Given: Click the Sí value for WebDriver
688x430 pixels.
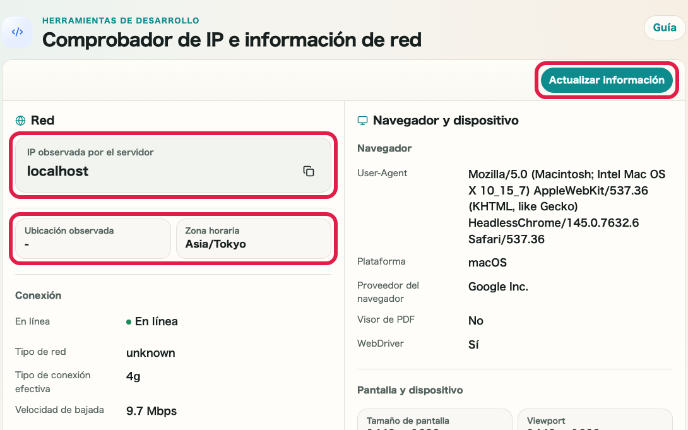Looking at the screenshot, I should (473, 345).
